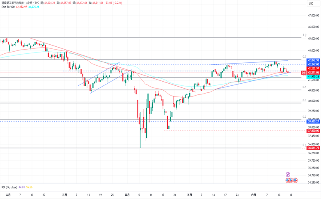The width and height of the screenshot is (321, 199).
Task: Click the 45,000.00 price axis value
Action: [314, 39]
